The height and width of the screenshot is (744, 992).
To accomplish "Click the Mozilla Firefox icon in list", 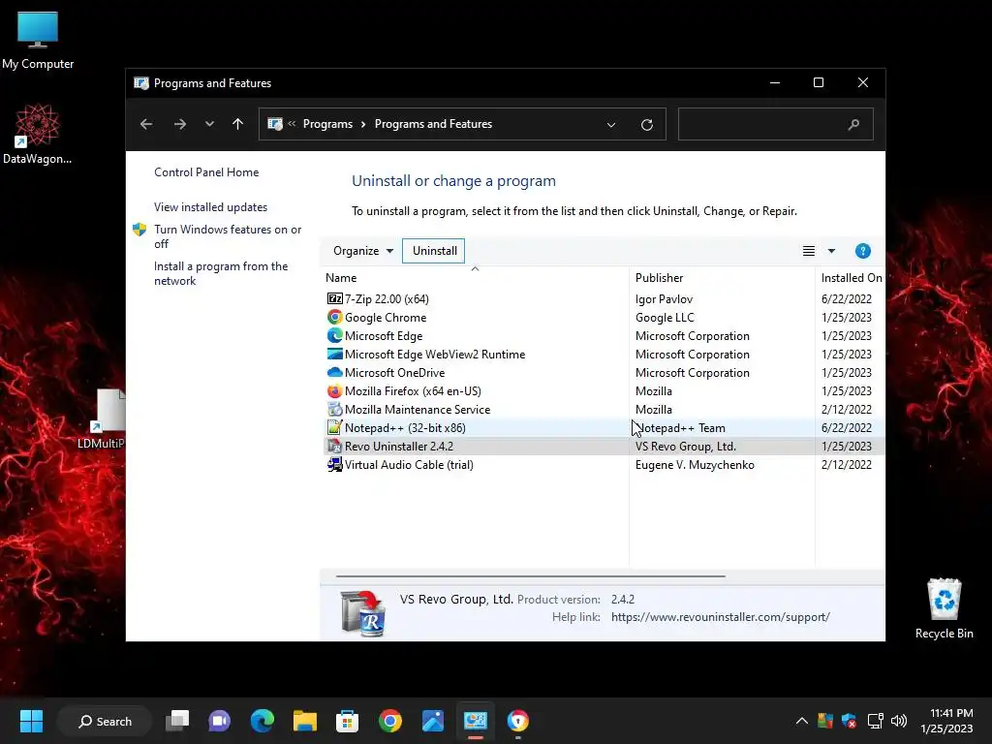I will [x=334, y=390].
